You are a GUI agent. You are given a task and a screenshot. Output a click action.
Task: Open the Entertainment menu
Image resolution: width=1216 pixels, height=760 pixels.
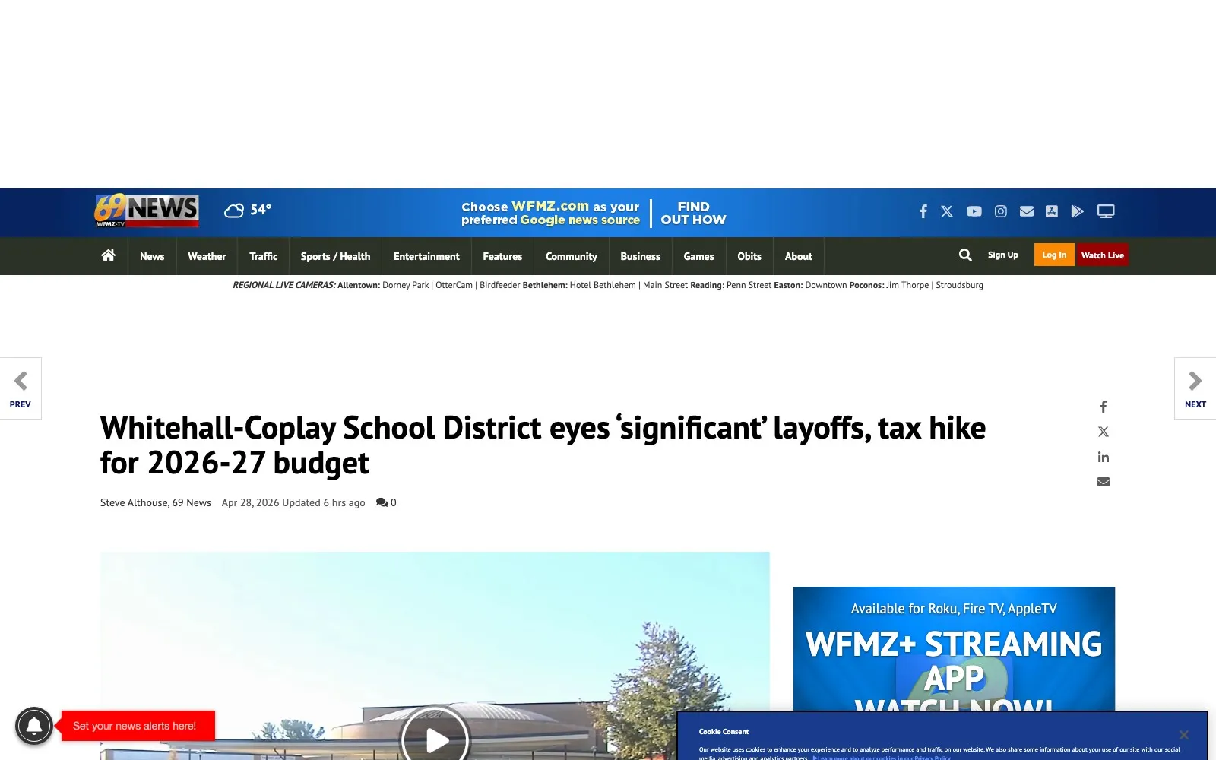(426, 256)
